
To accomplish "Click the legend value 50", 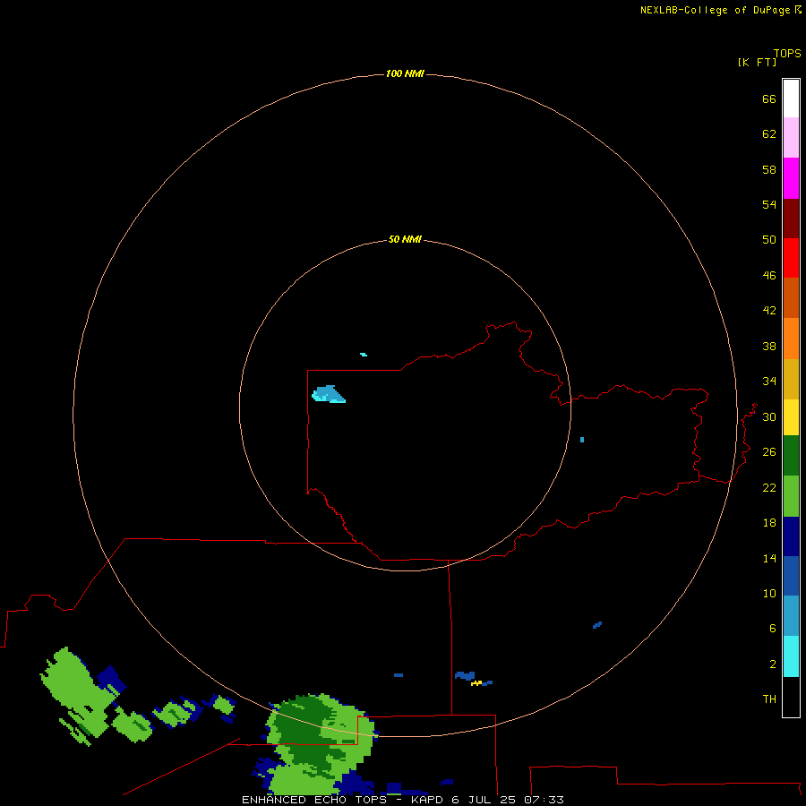I will tap(769, 239).
